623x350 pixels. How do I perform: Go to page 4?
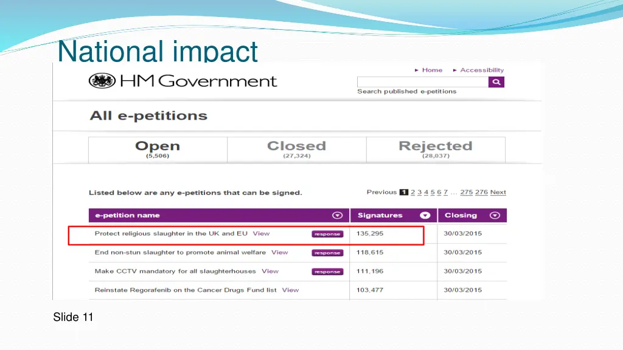[x=426, y=192]
